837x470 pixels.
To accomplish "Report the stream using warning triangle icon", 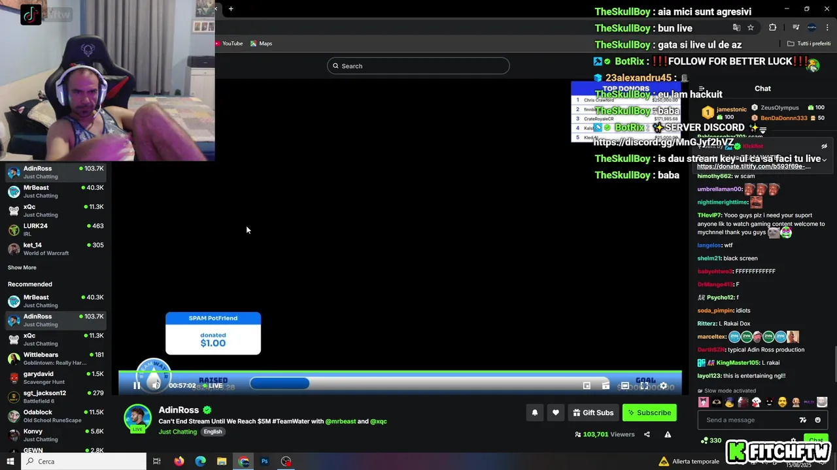I will pyautogui.click(x=668, y=434).
